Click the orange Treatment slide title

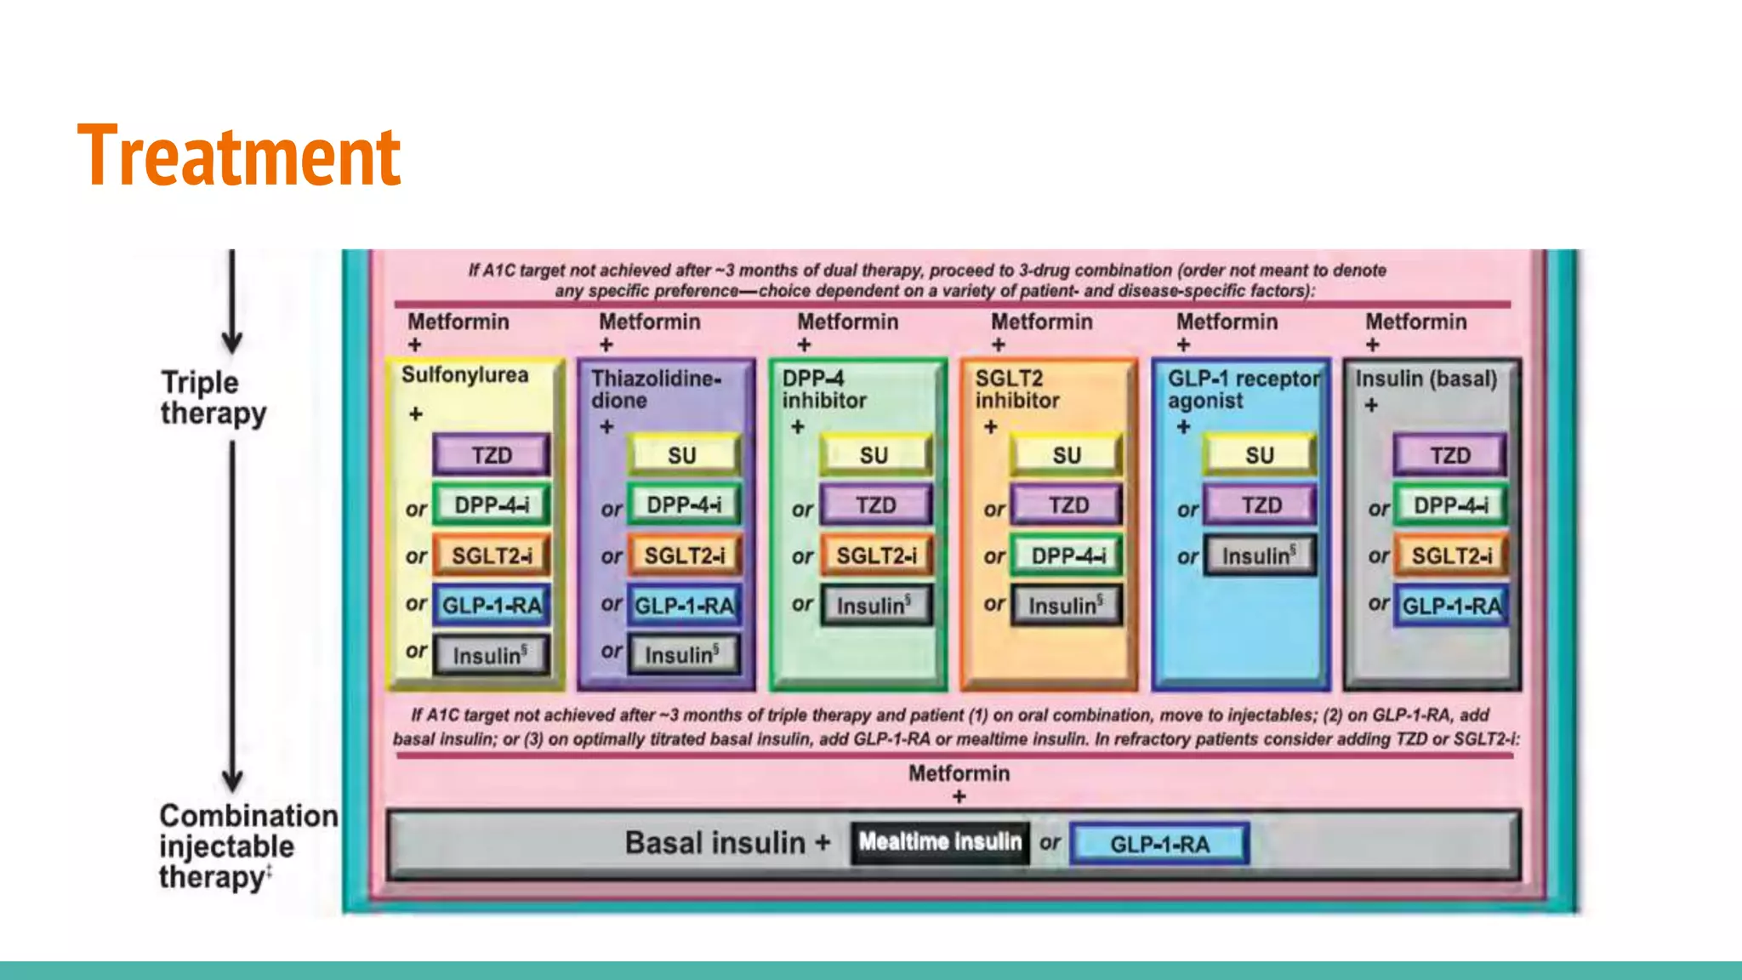(239, 156)
